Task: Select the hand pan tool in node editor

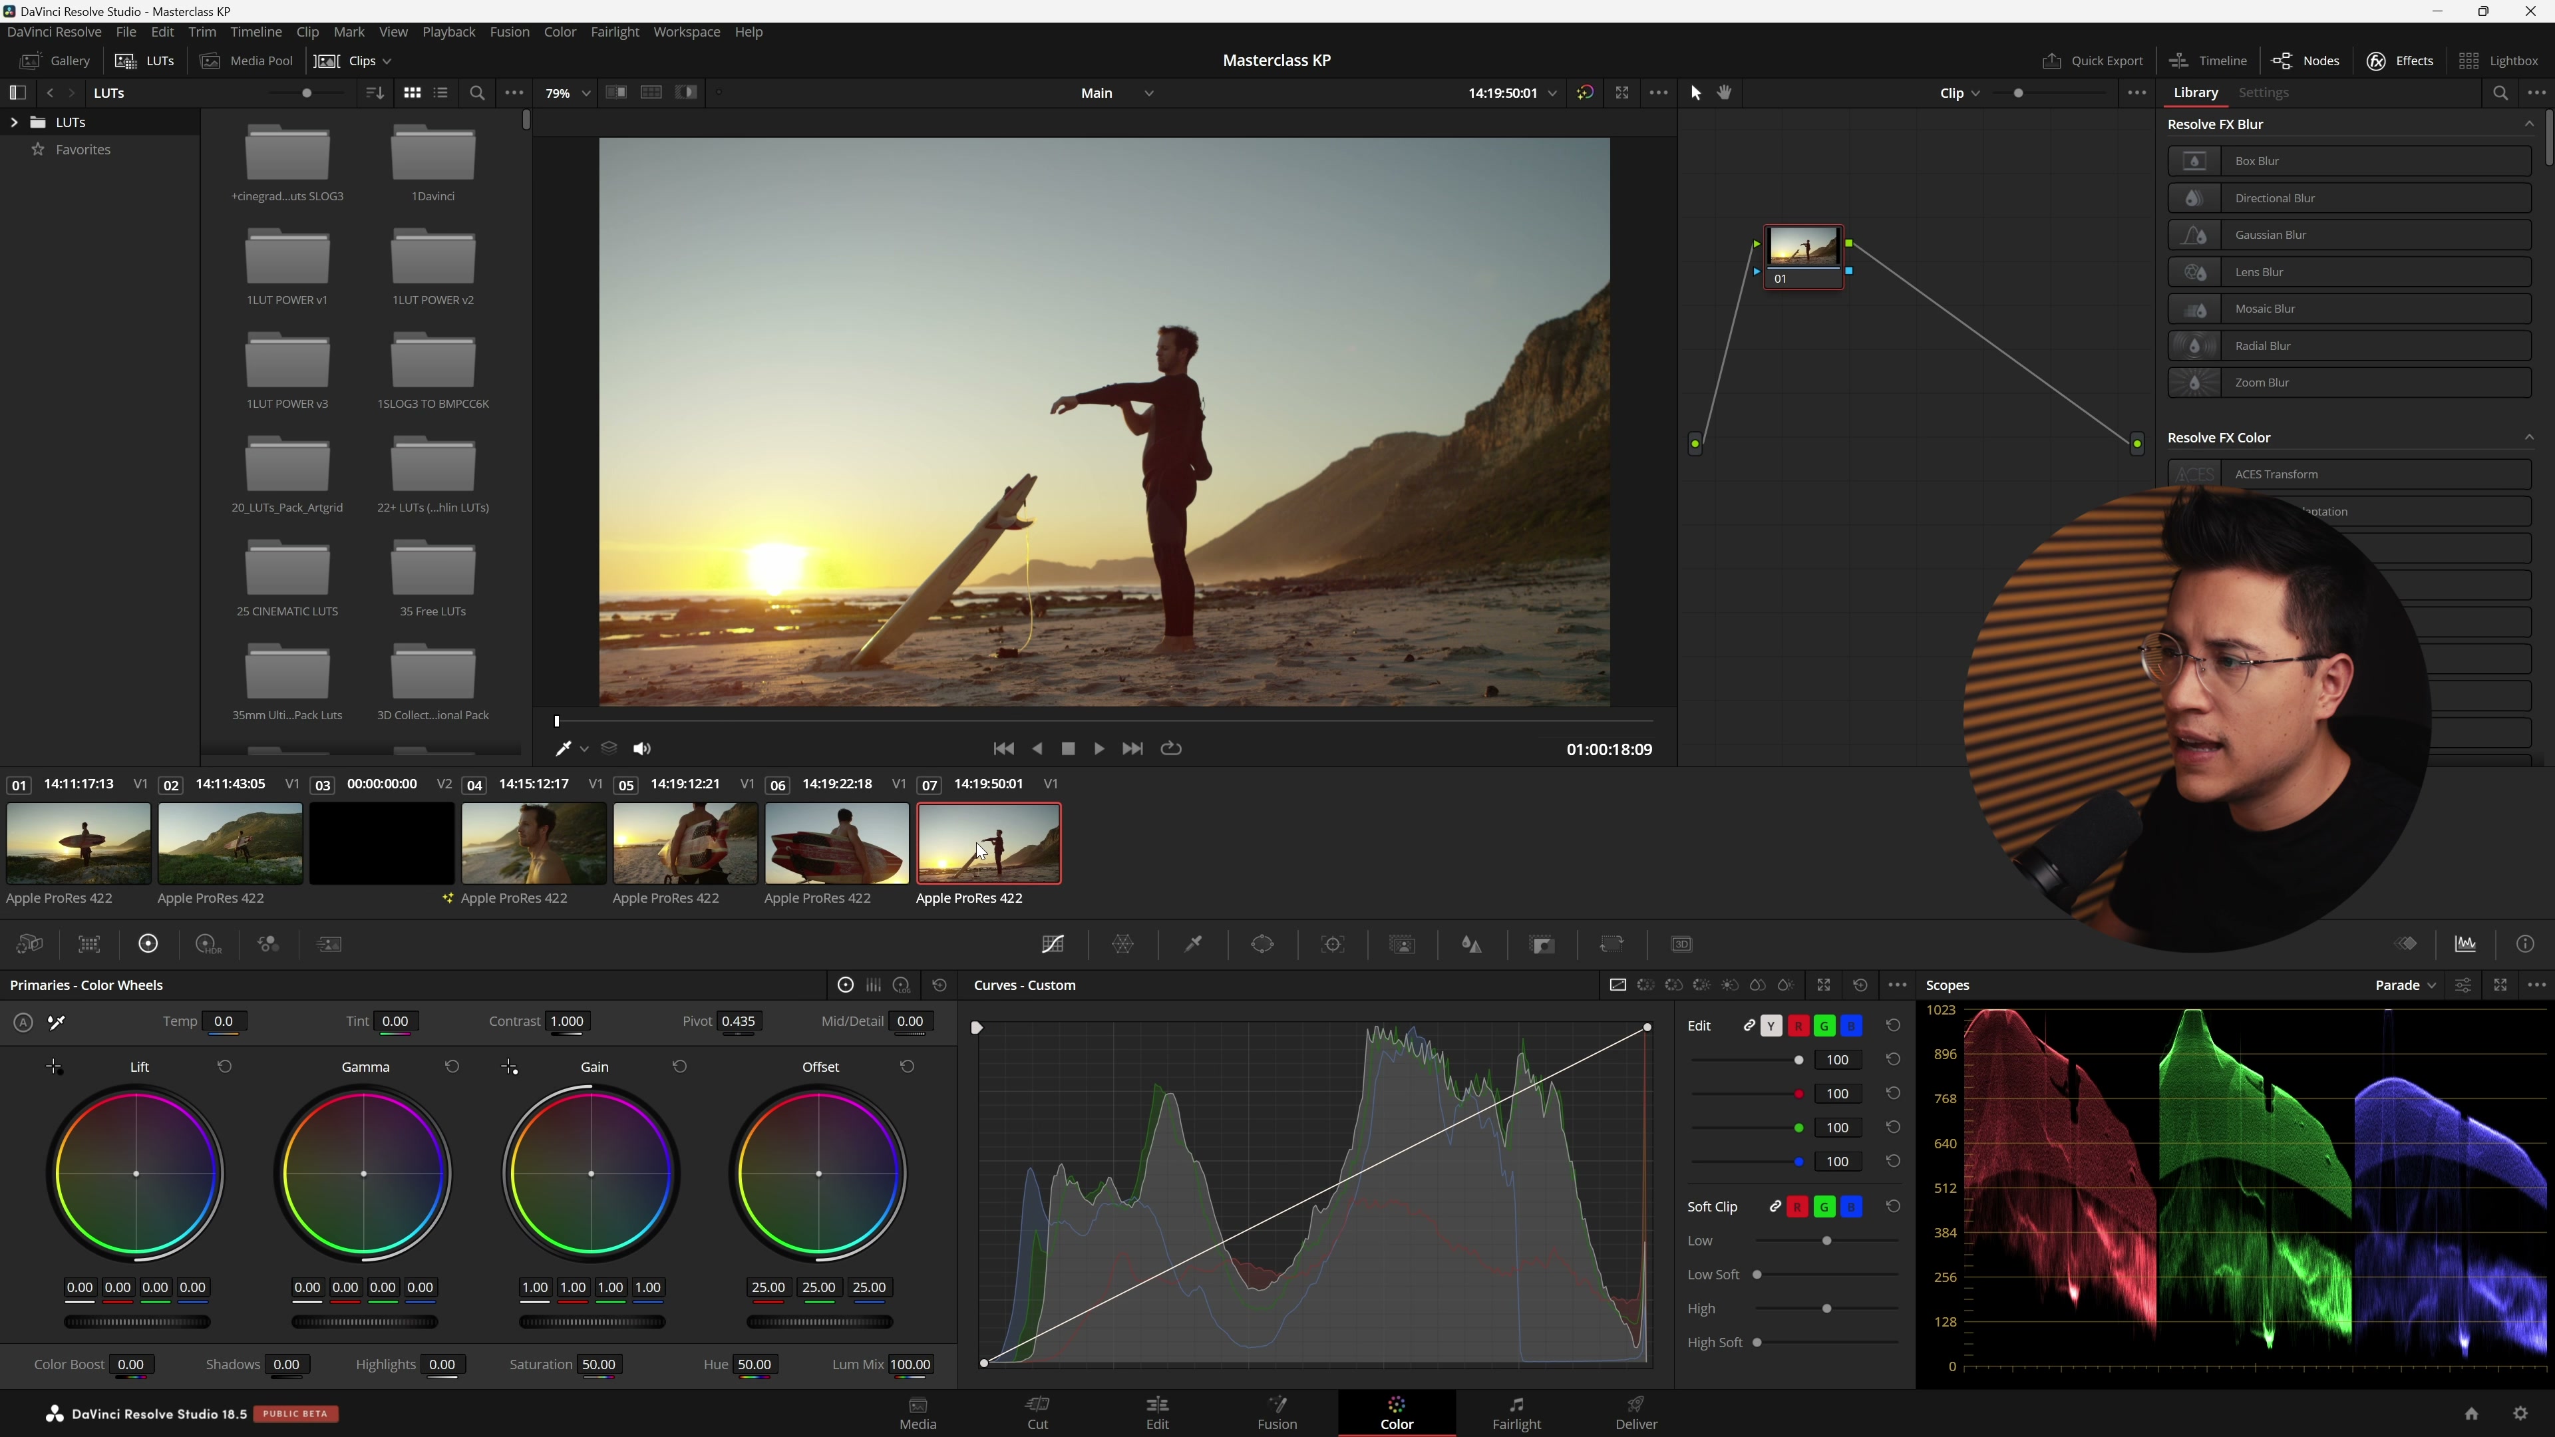Action: tap(1725, 92)
